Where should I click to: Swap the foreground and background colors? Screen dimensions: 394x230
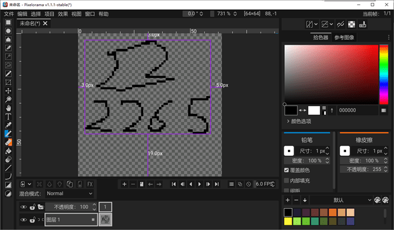point(302,110)
